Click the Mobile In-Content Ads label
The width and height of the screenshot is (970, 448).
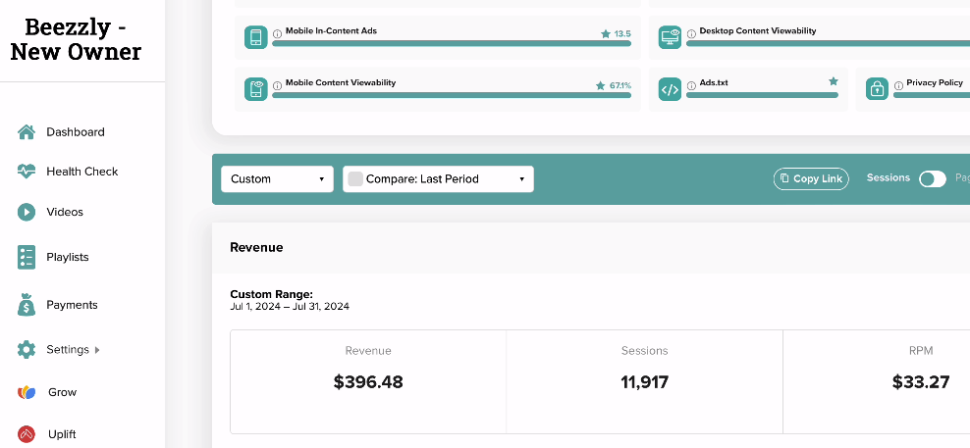click(x=331, y=31)
